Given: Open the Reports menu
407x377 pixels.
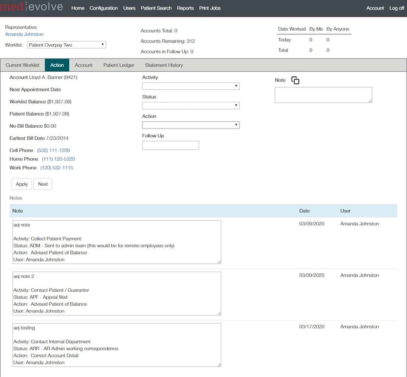Looking at the screenshot, I should [x=185, y=8].
